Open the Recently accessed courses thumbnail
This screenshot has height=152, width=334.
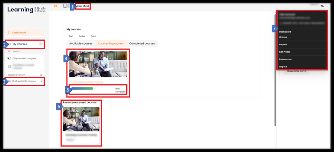click(81, 119)
